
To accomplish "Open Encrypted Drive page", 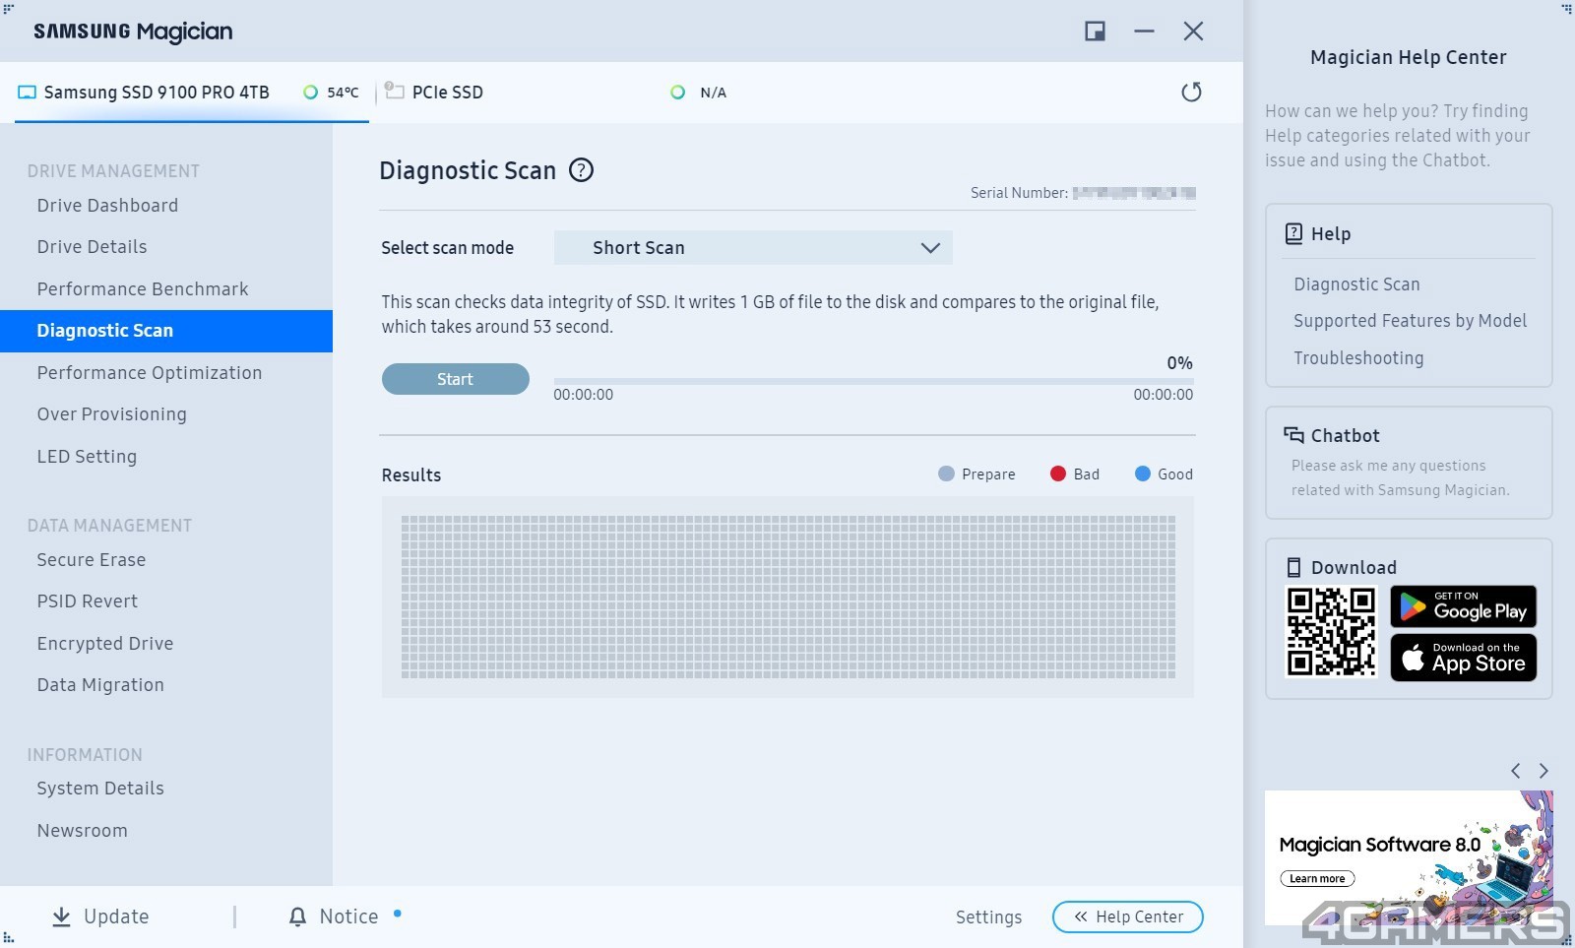I will [x=105, y=643].
